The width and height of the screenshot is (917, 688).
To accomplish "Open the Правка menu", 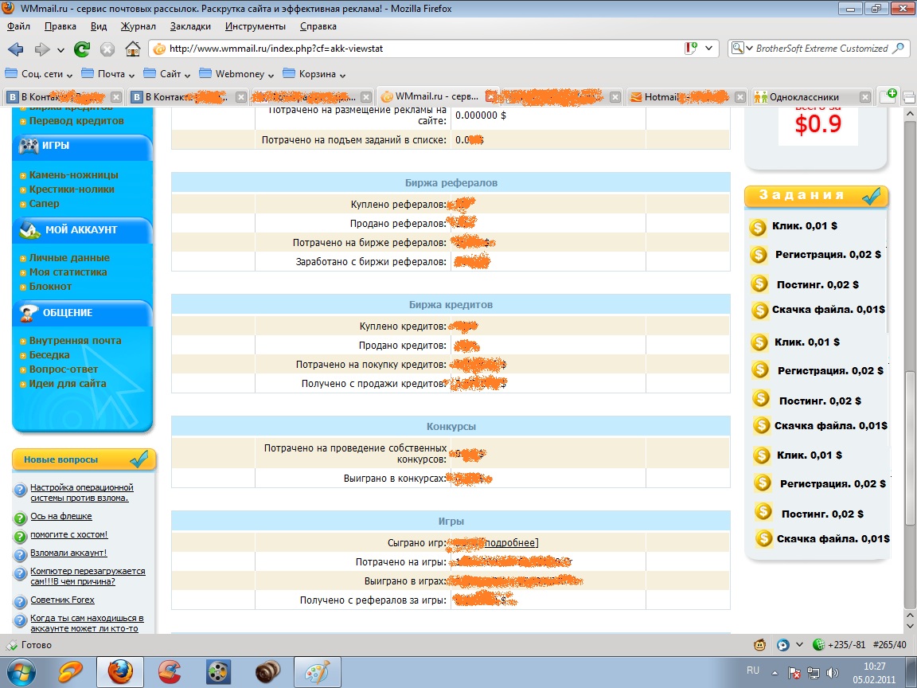I will pos(60,26).
